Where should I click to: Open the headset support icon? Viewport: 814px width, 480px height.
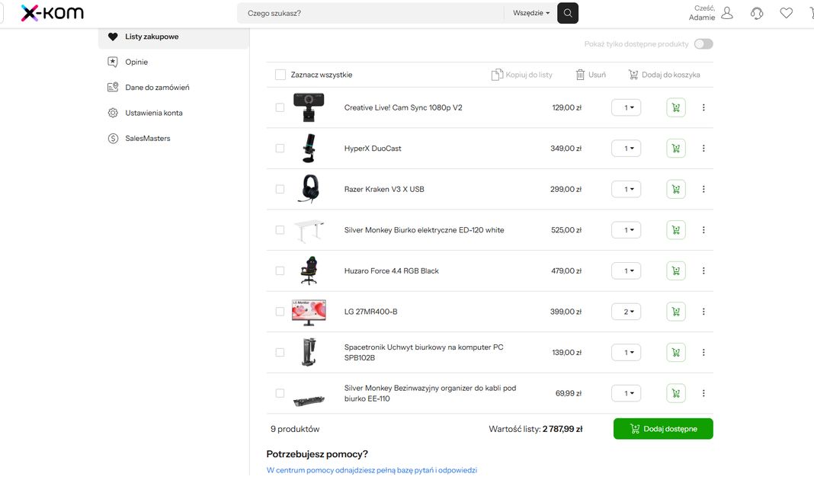(x=756, y=13)
